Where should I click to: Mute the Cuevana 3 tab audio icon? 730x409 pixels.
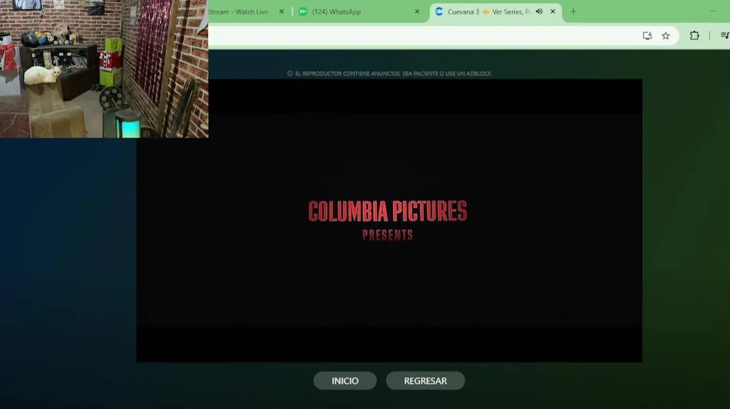pyautogui.click(x=539, y=11)
